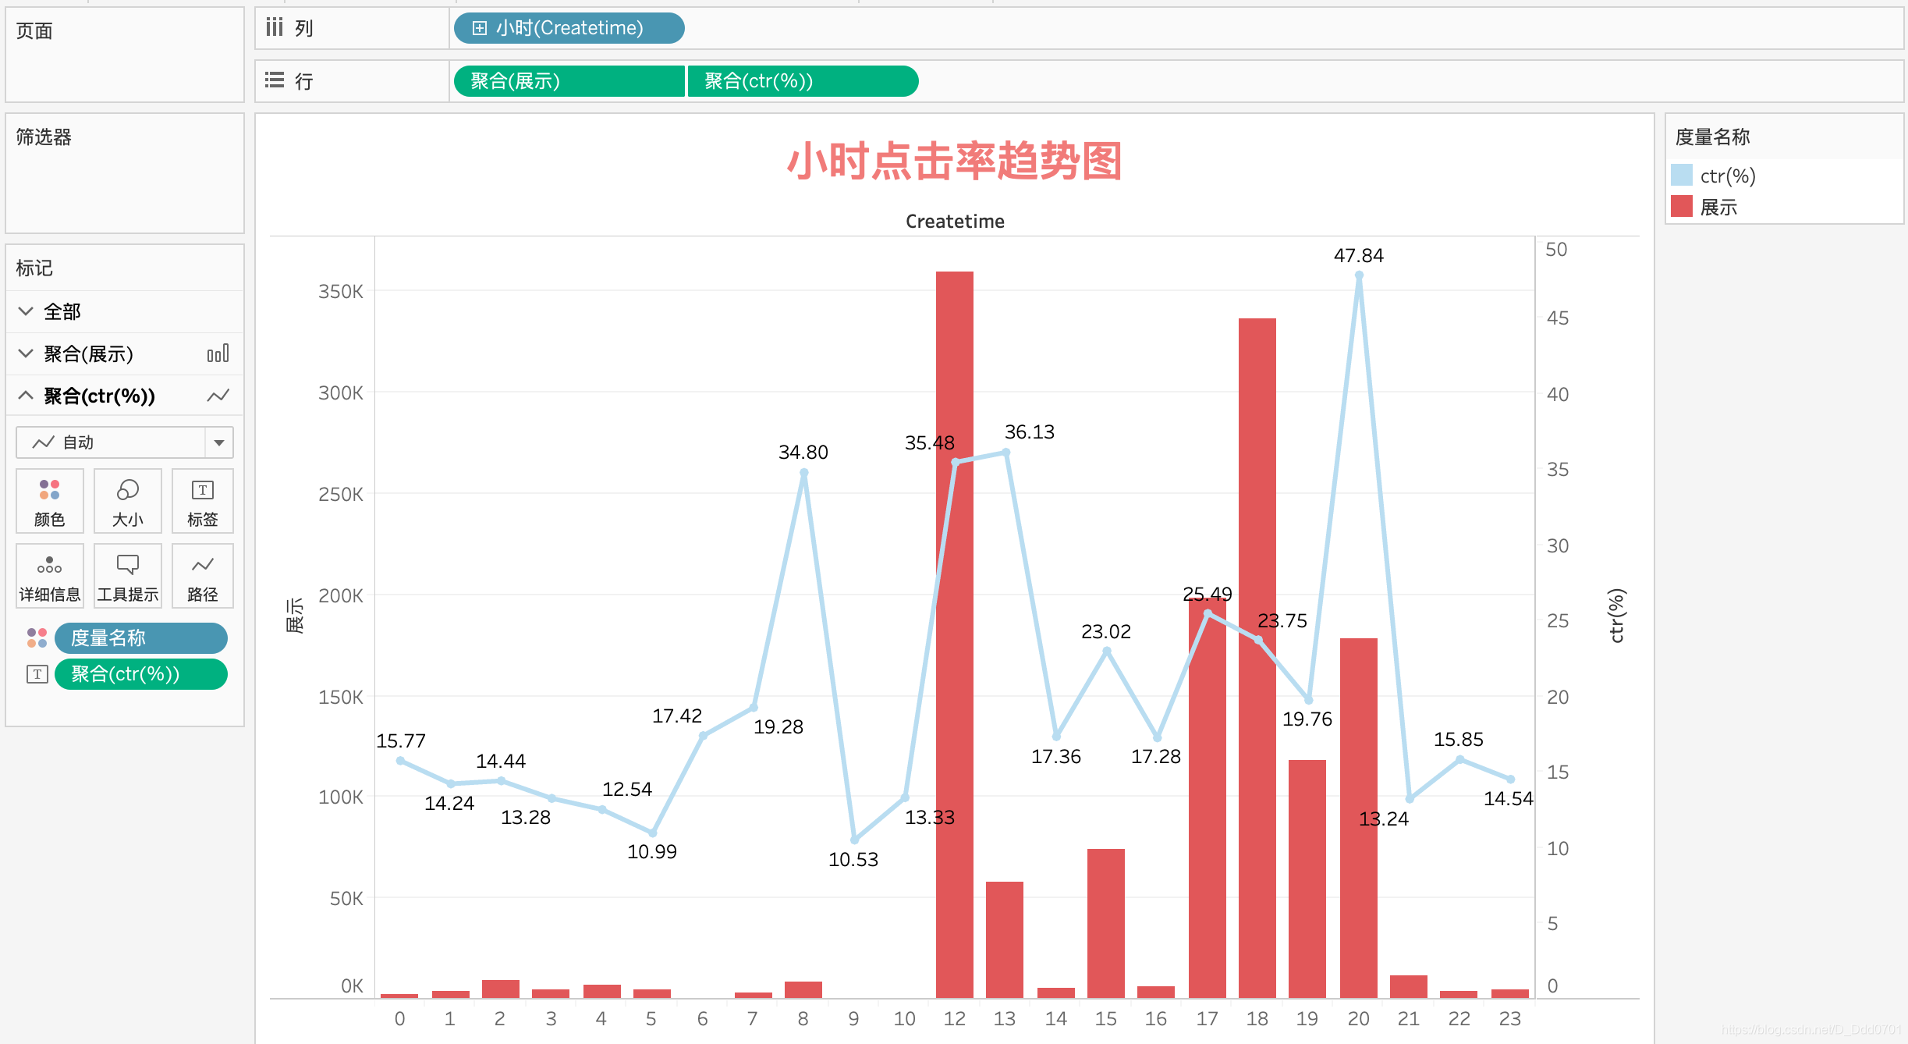Select the red bar for hour 13

point(1005,939)
